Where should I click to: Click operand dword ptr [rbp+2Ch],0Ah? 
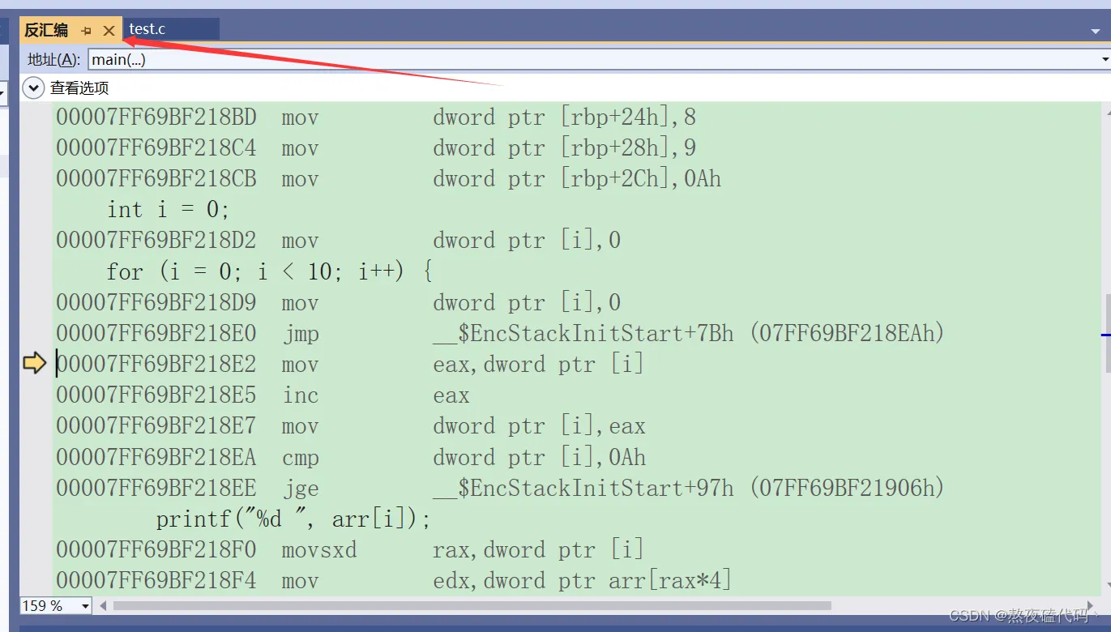click(577, 179)
